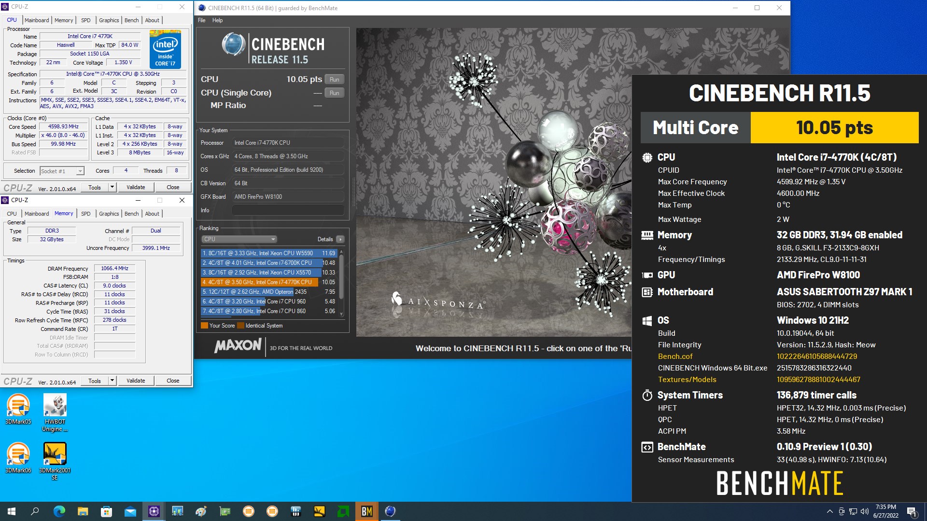Switch to SPD tab in upper CPU-Z
The height and width of the screenshot is (521, 927).
(86, 20)
